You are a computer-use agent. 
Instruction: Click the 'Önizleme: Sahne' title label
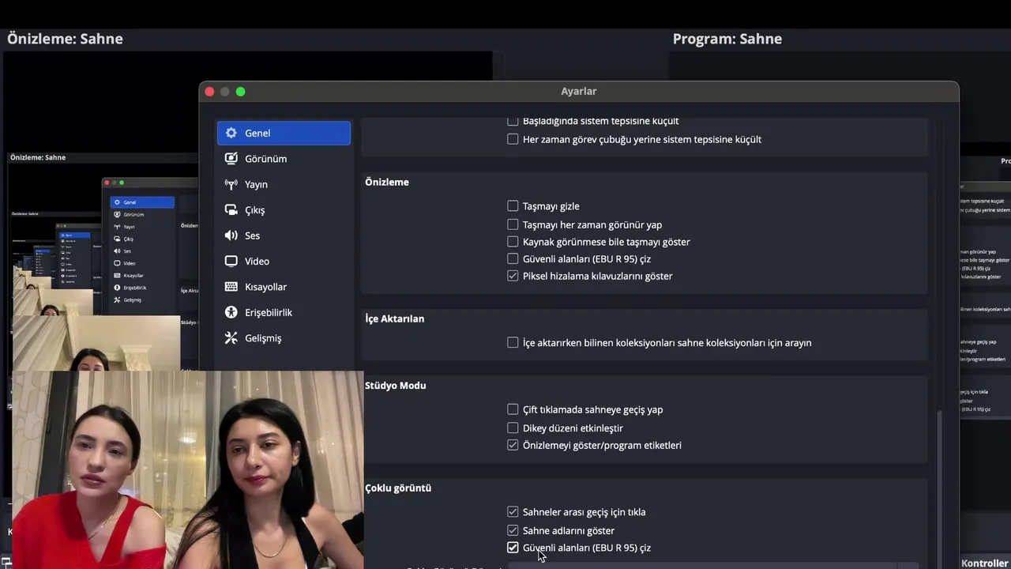tap(65, 39)
